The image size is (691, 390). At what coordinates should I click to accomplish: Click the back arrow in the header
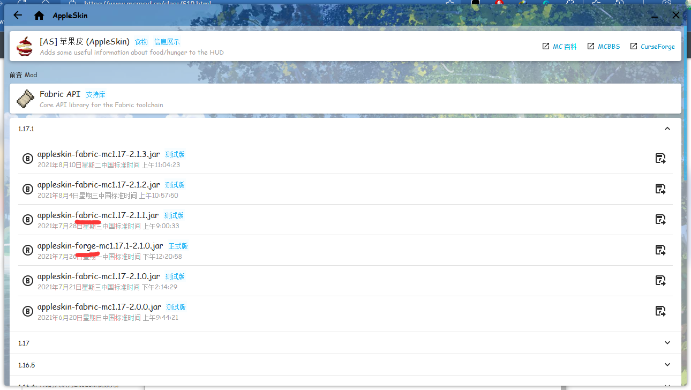(x=18, y=16)
